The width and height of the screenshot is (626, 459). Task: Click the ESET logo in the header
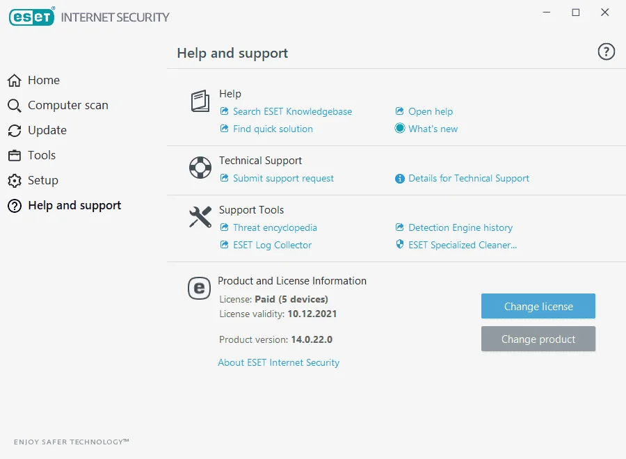[x=32, y=17]
